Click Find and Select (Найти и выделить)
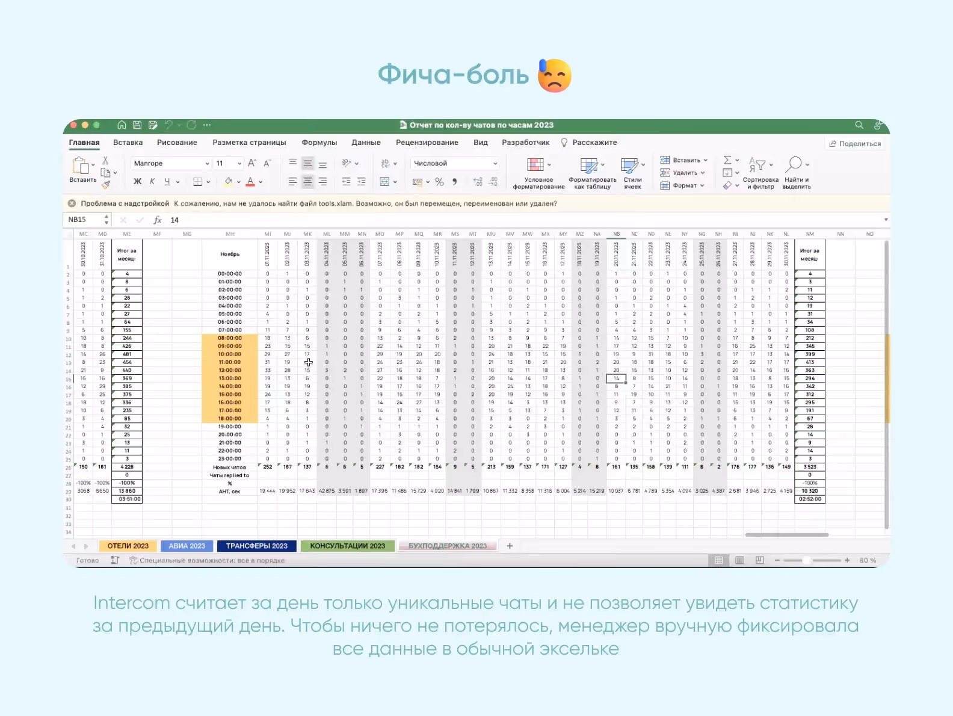 pyautogui.click(x=797, y=173)
